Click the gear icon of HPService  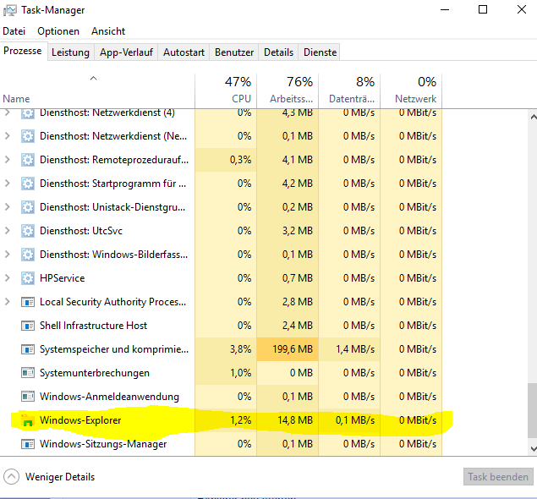28,278
